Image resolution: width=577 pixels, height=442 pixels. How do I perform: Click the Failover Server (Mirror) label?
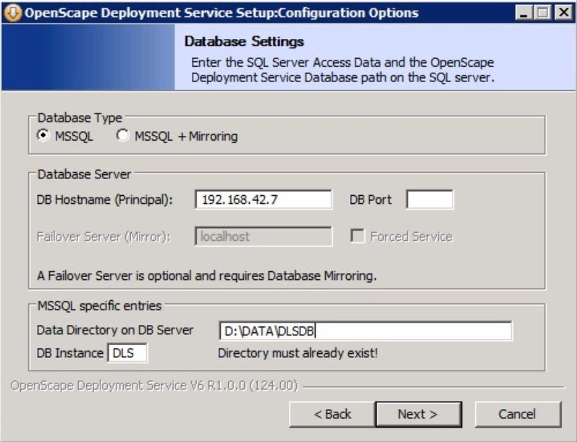click(104, 236)
